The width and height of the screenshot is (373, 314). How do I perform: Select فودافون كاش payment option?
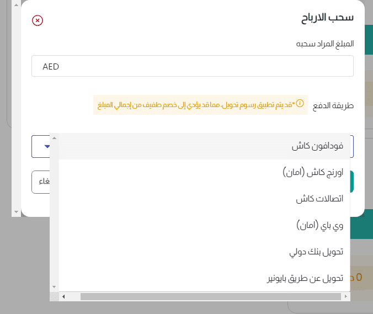[317, 147]
